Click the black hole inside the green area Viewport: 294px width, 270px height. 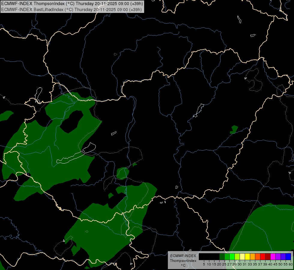tap(72, 121)
